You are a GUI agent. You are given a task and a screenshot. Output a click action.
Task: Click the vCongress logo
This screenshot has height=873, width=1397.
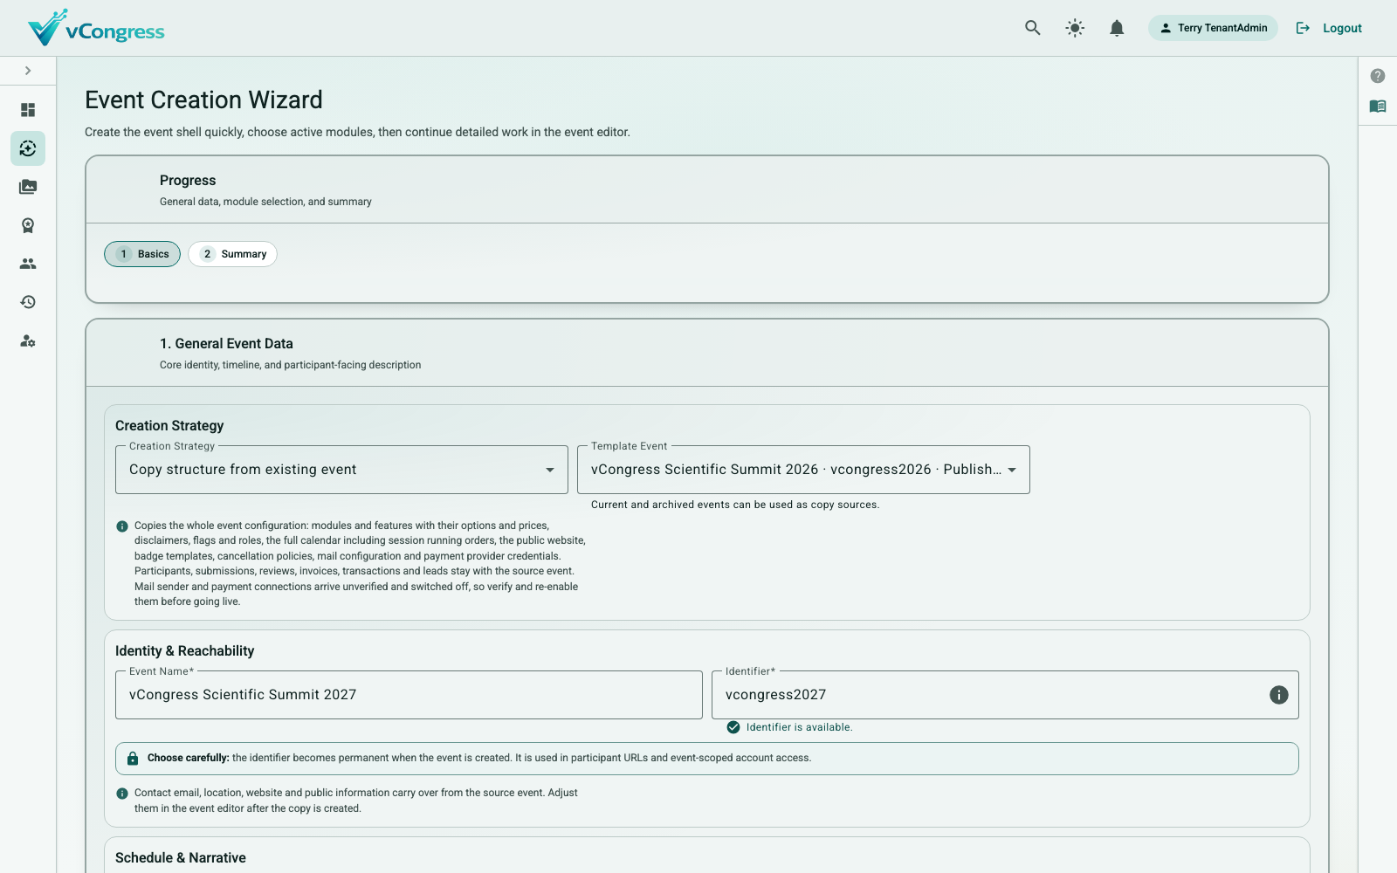click(x=96, y=28)
